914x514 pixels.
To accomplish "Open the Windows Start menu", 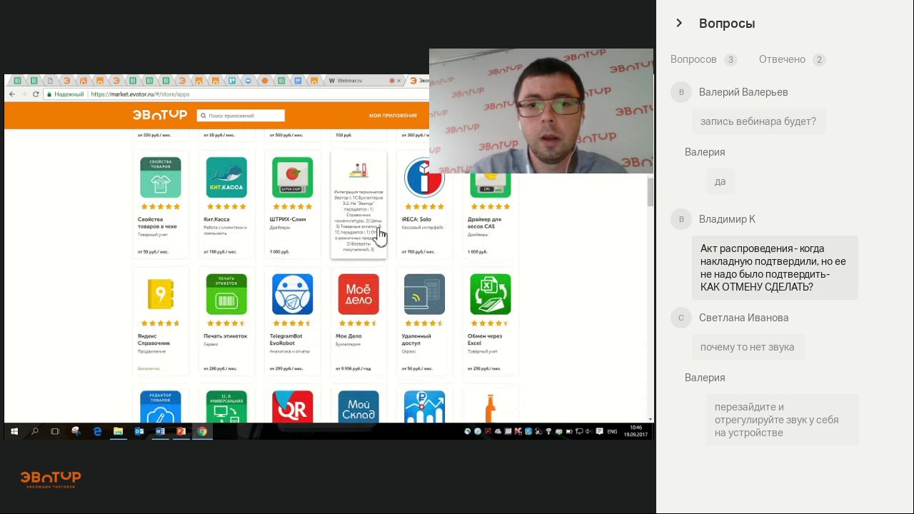I will click(14, 431).
